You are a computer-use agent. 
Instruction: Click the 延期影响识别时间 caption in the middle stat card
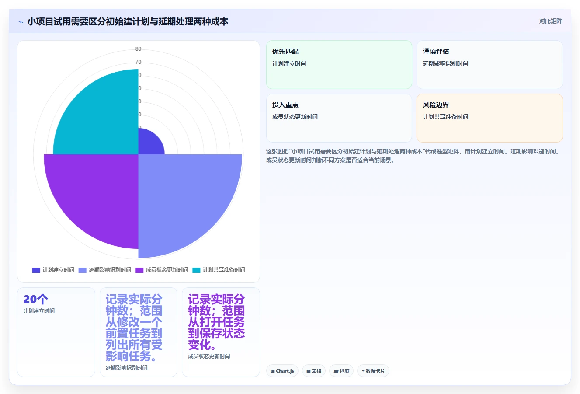point(127,368)
